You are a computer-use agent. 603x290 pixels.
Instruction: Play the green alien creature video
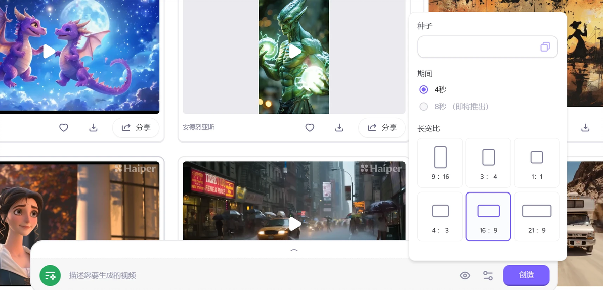tap(295, 52)
